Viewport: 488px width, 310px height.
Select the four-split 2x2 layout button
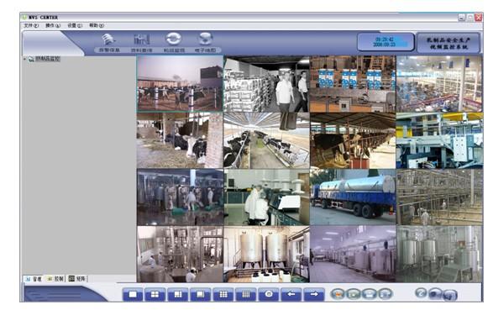tap(155, 294)
